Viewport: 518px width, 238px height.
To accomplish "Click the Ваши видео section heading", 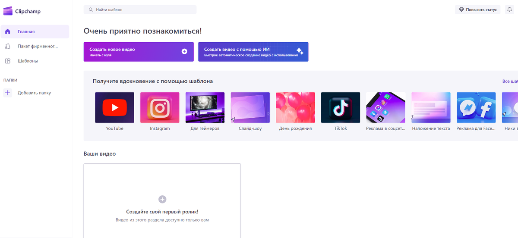I will coord(100,153).
